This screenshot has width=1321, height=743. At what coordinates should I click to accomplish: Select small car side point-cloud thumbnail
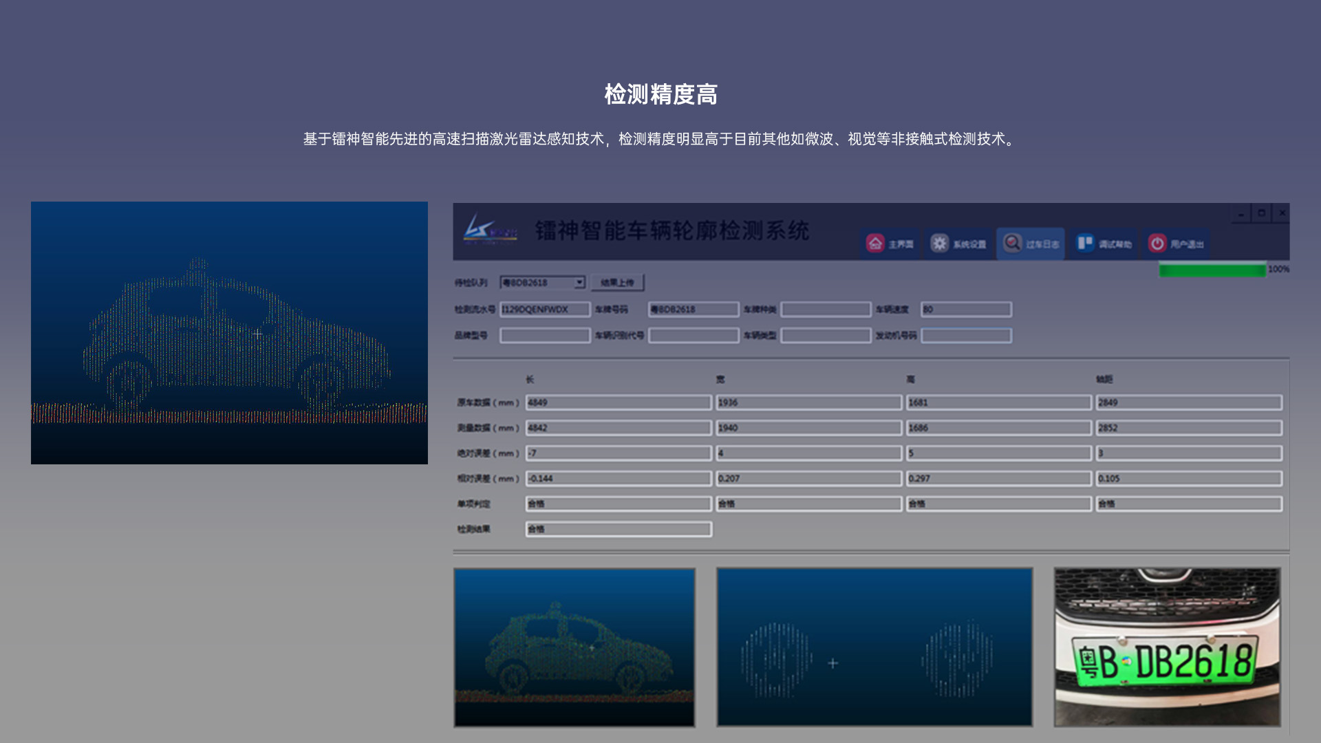(574, 647)
